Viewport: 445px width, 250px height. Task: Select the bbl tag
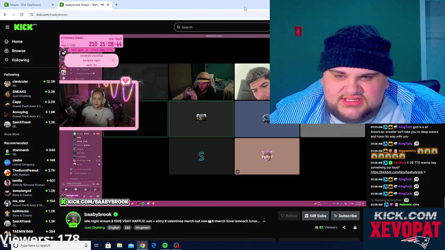127,227
